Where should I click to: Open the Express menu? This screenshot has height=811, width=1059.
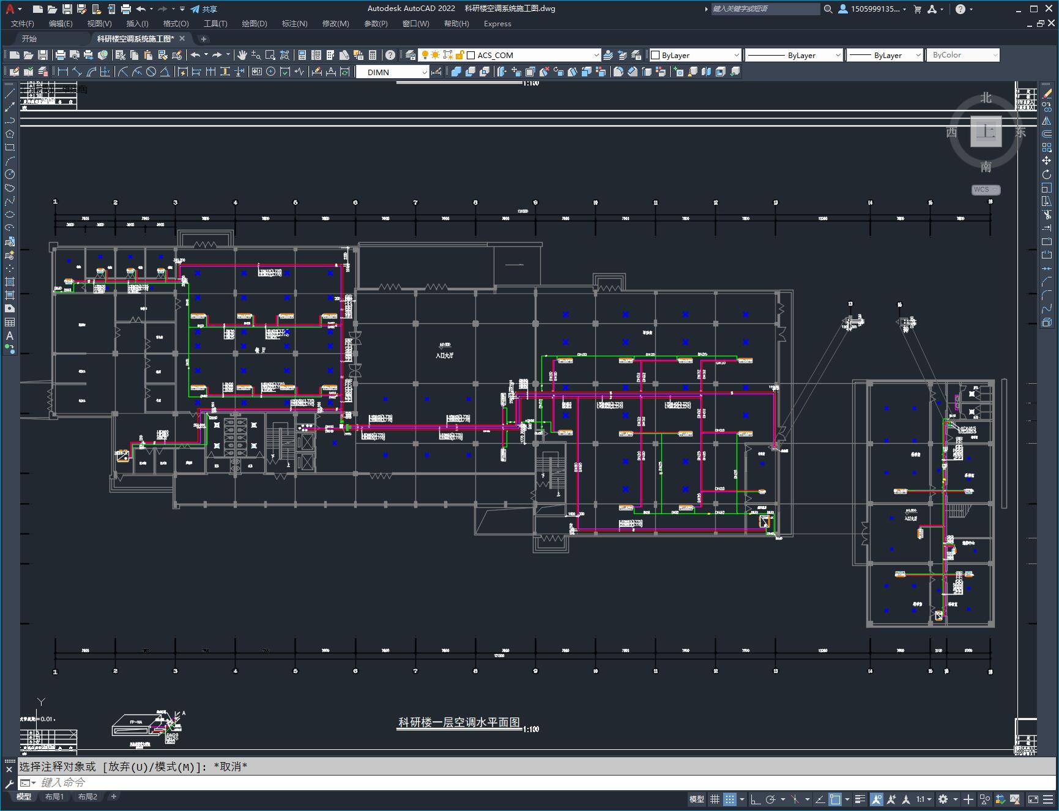click(x=497, y=23)
